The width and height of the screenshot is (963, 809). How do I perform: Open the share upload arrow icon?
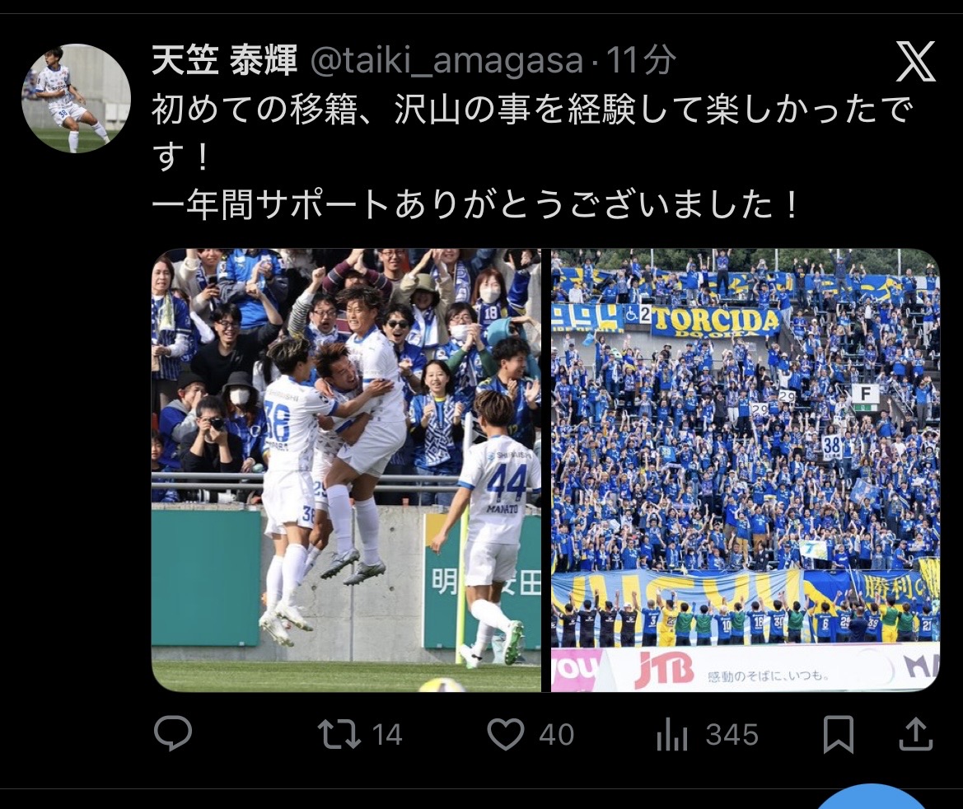[x=916, y=734]
